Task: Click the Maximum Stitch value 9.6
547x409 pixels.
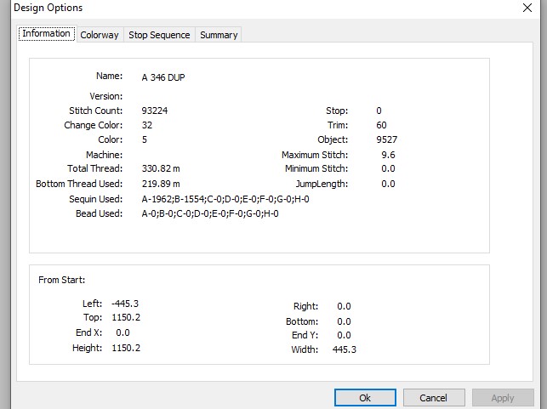Action: coord(388,155)
